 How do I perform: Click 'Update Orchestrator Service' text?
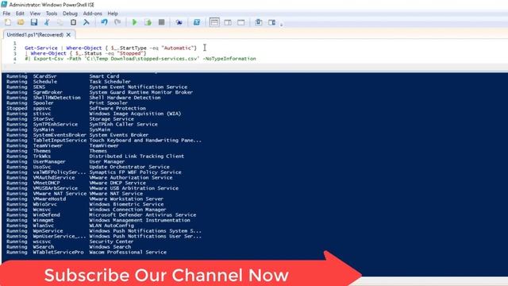[x=129, y=167]
